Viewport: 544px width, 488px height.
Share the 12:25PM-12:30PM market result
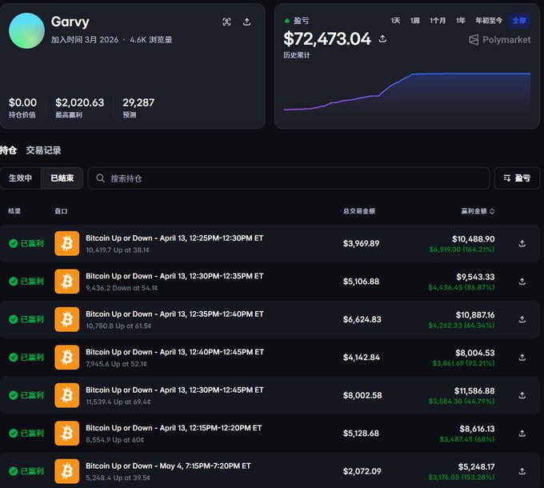pyautogui.click(x=522, y=243)
